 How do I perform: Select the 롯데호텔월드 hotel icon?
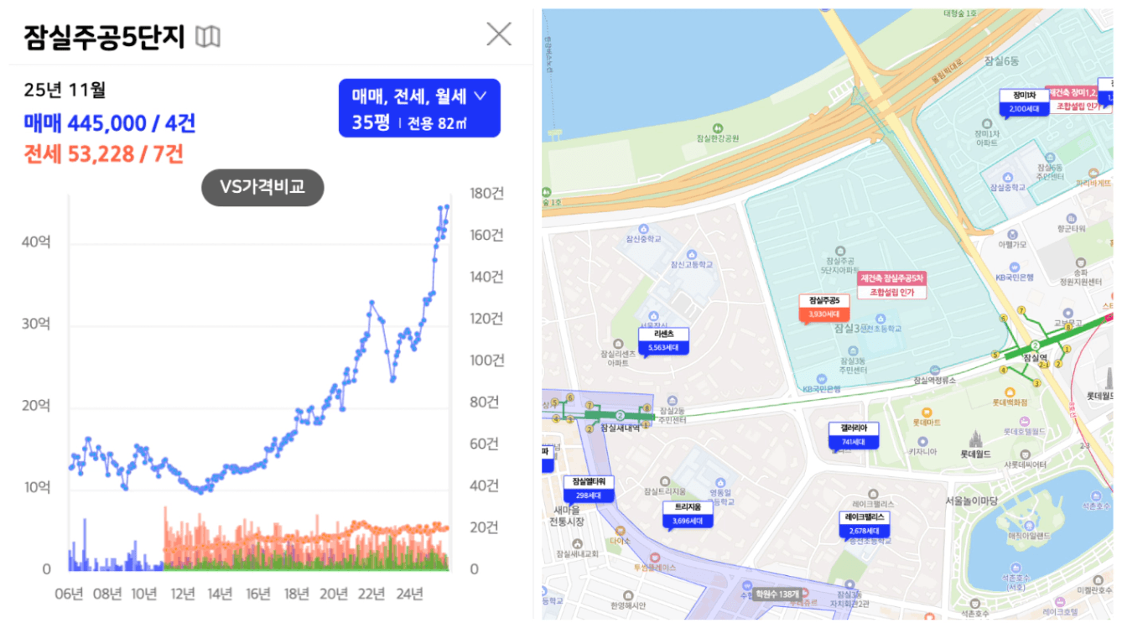1023,421
